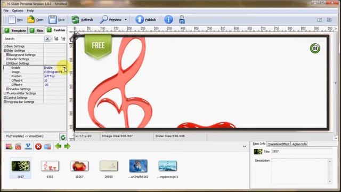Publish the slider
The height and width of the screenshot is (192, 341).
click(145, 20)
